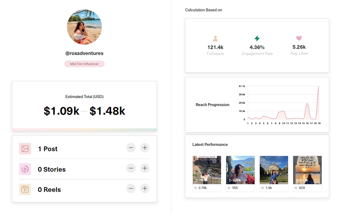Screen dimensions: 339x213
Task: Click the Reach Progression label
Action: (212, 105)
